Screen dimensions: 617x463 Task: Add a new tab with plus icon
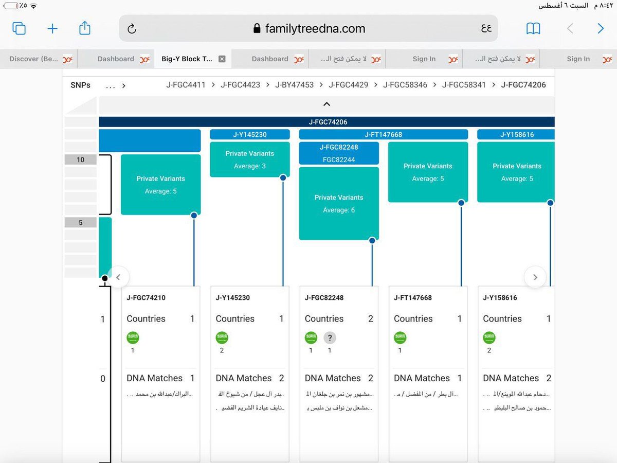[x=52, y=28]
